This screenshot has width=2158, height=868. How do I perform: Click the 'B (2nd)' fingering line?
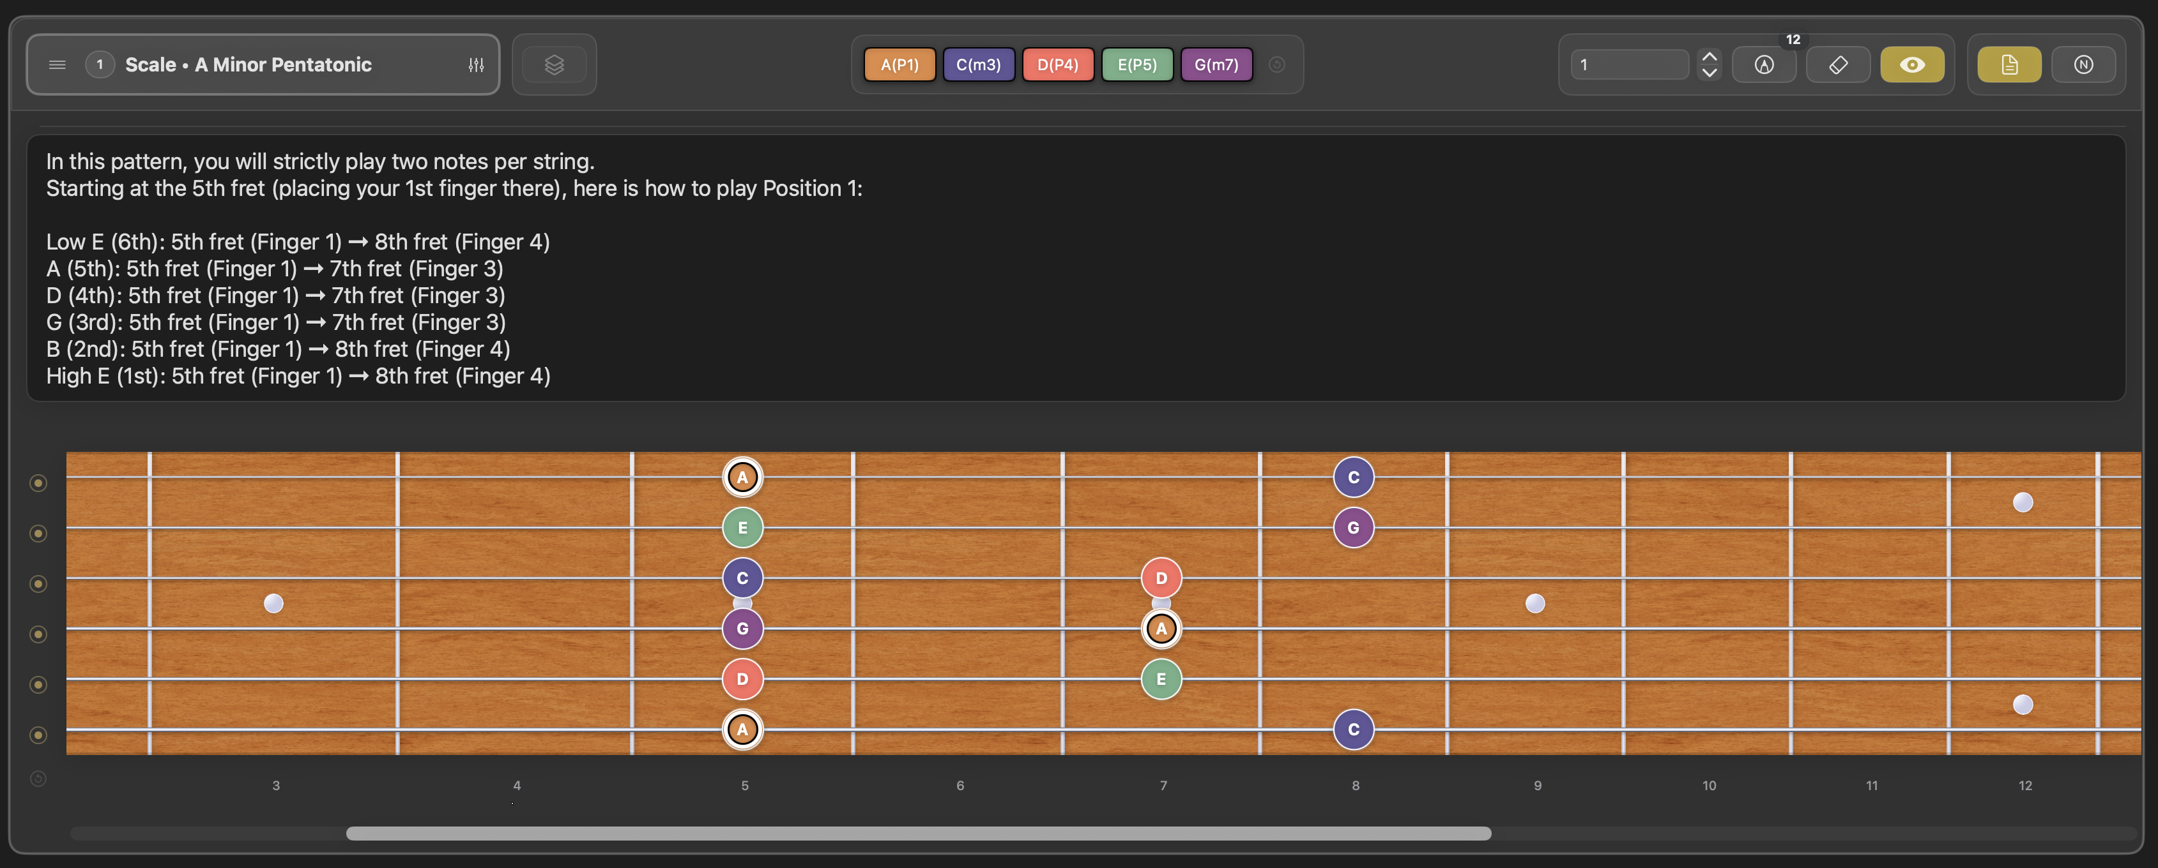[278, 349]
